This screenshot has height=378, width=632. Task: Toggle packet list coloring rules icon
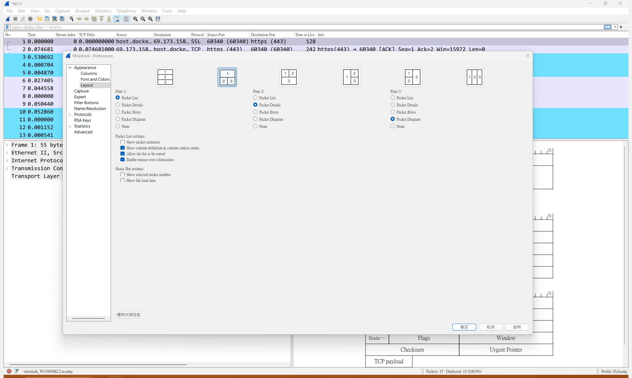[x=126, y=19]
